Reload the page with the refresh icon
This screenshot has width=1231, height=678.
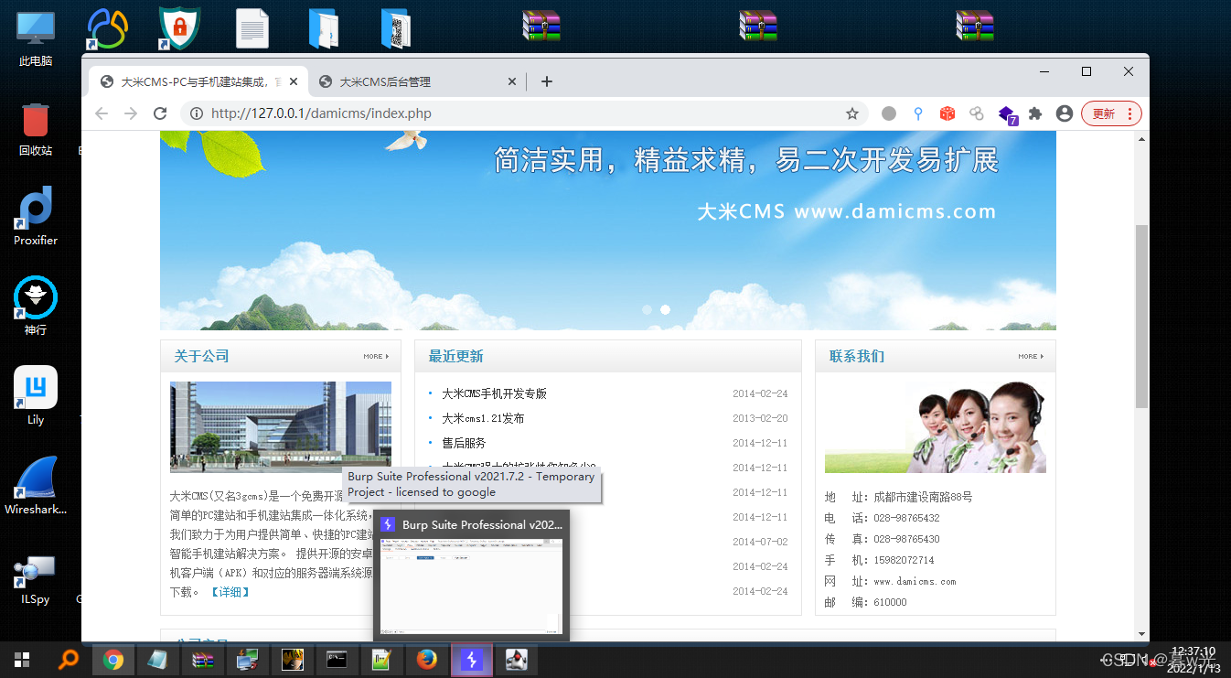(160, 113)
